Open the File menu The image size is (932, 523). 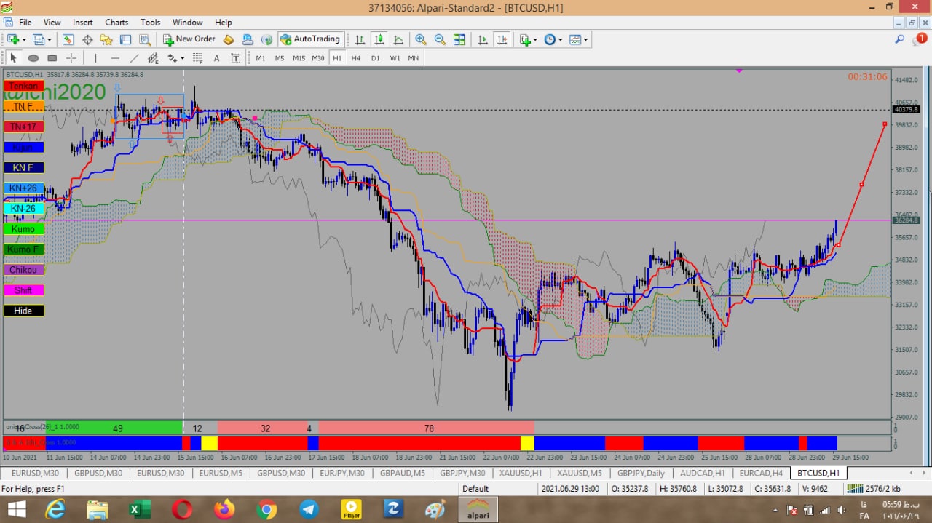point(25,23)
